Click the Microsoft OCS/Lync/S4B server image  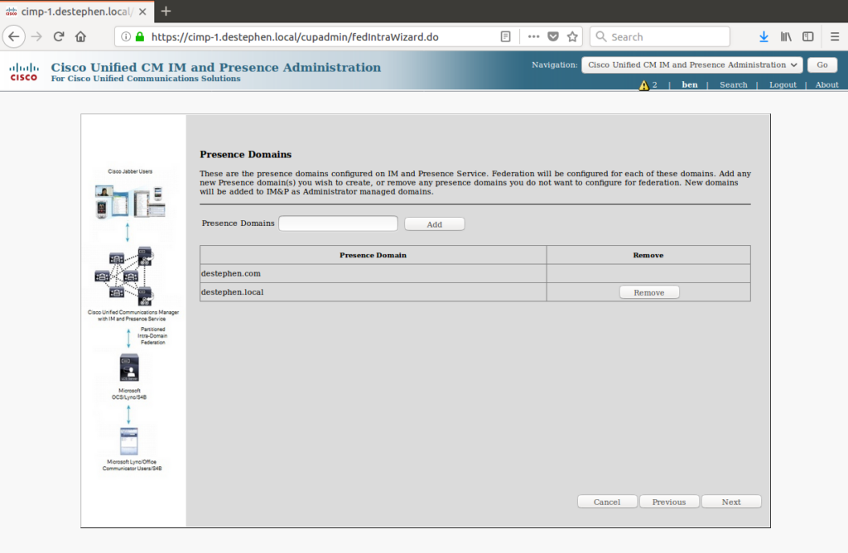tap(129, 368)
